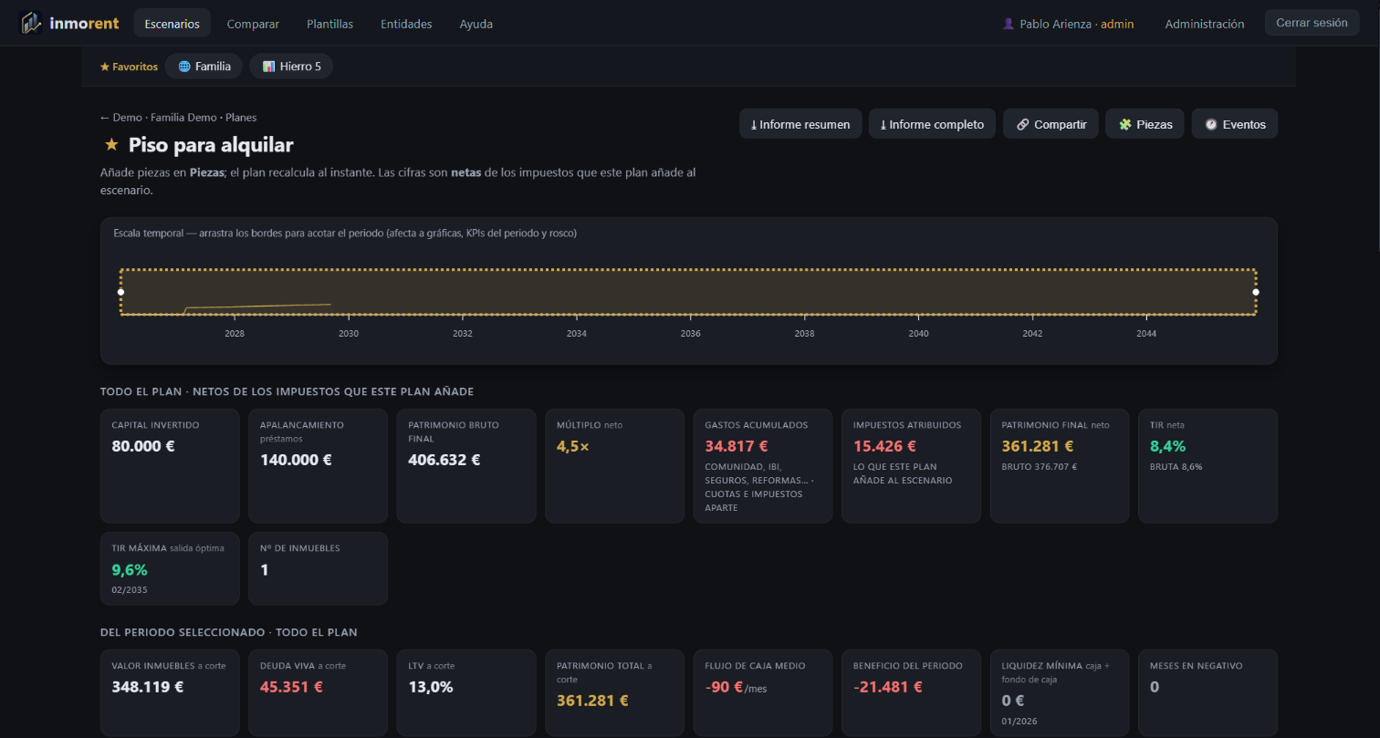The image size is (1380, 738).
Task: Open the Ayuda page
Action: point(476,24)
